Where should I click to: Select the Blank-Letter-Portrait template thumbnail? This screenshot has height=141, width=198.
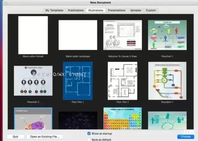tap(33, 35)
